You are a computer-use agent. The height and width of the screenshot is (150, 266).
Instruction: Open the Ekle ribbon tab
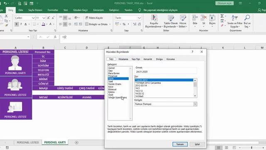21,10
